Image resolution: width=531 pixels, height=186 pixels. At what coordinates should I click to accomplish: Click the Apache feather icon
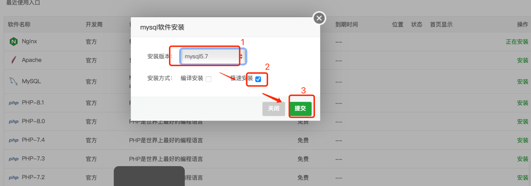(x=13, y=60)
